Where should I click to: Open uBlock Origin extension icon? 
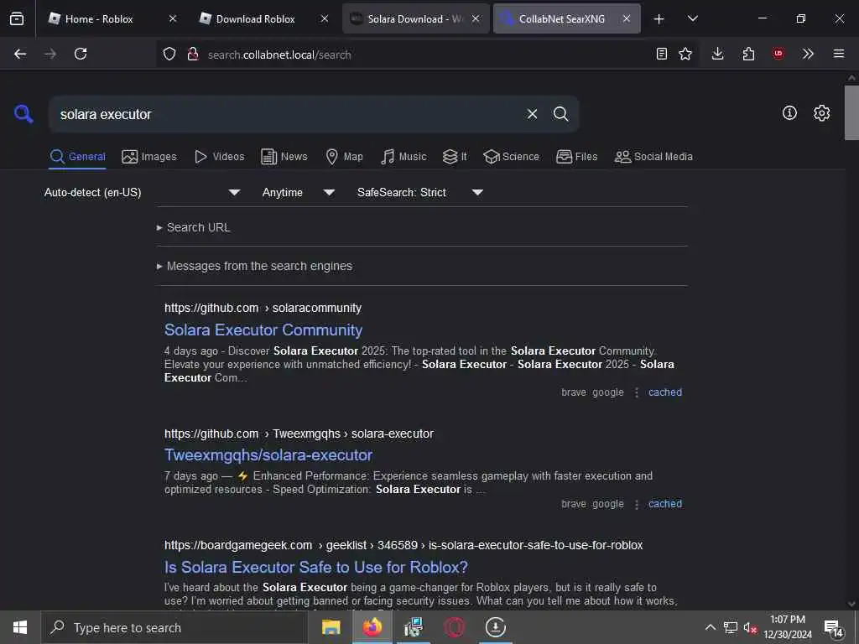click(778, 54)
